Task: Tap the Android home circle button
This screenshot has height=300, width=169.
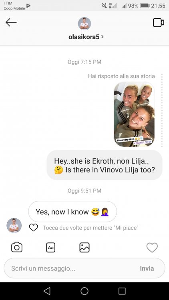Action: [84, 291]
